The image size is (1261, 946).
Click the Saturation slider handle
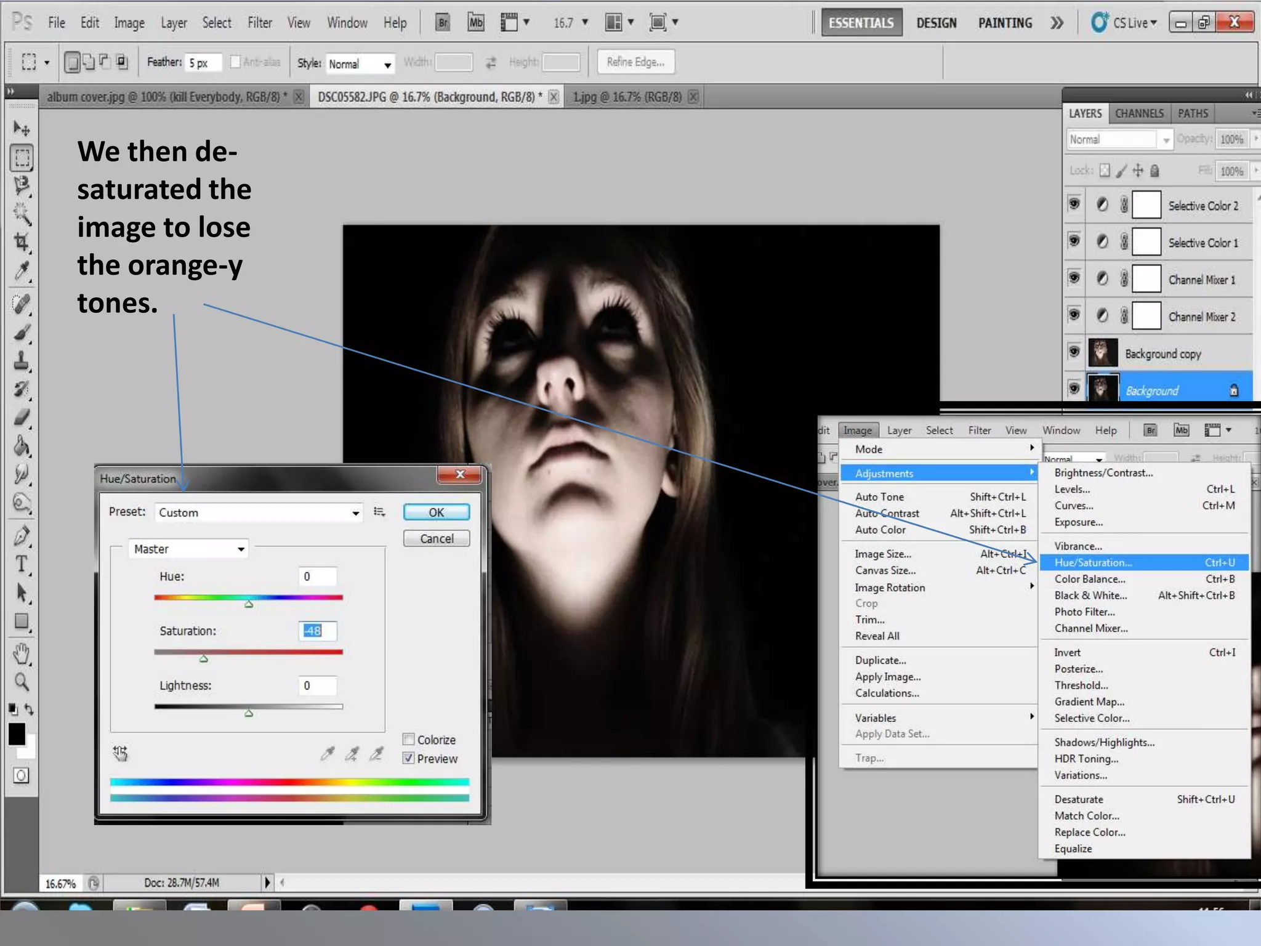pyautogui.click(x=204, y=659)
